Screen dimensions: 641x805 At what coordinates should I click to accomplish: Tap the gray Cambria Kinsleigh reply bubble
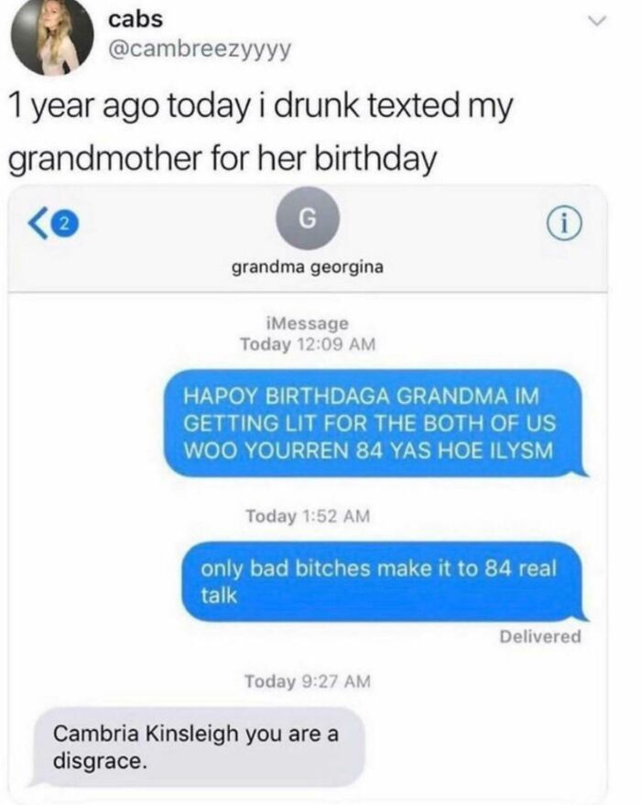coord(199,747)
